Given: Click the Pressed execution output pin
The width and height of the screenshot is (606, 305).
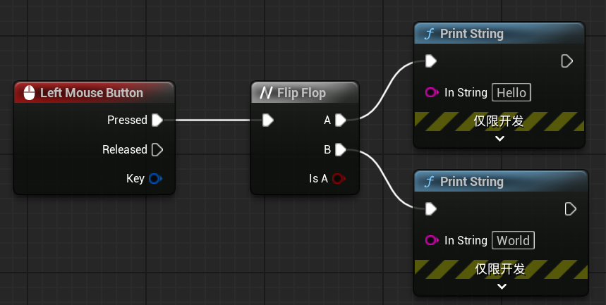Looking at the screenshot, I should [x=157, y=120].
